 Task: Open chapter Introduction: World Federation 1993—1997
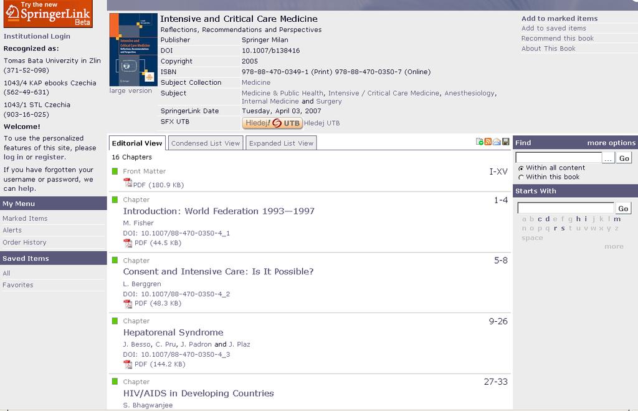click(x=219, y=211)
